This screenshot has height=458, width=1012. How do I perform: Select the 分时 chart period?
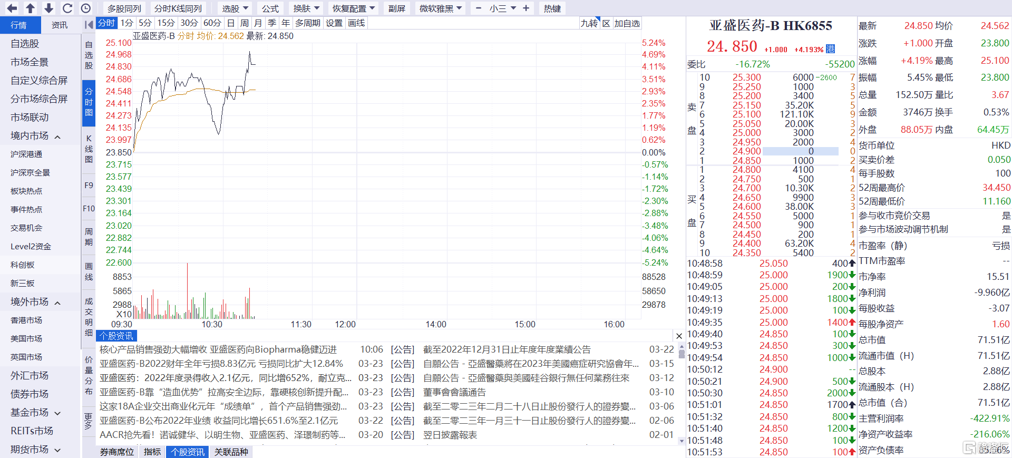click(x=106, y=23)
